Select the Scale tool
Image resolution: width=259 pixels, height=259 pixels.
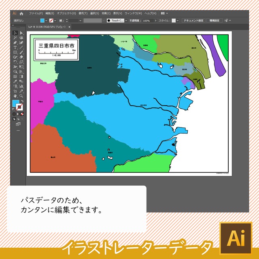pos(21,62)
